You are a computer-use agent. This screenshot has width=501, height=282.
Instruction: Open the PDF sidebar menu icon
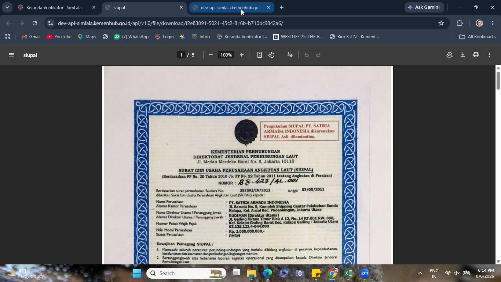pos(11,55)
